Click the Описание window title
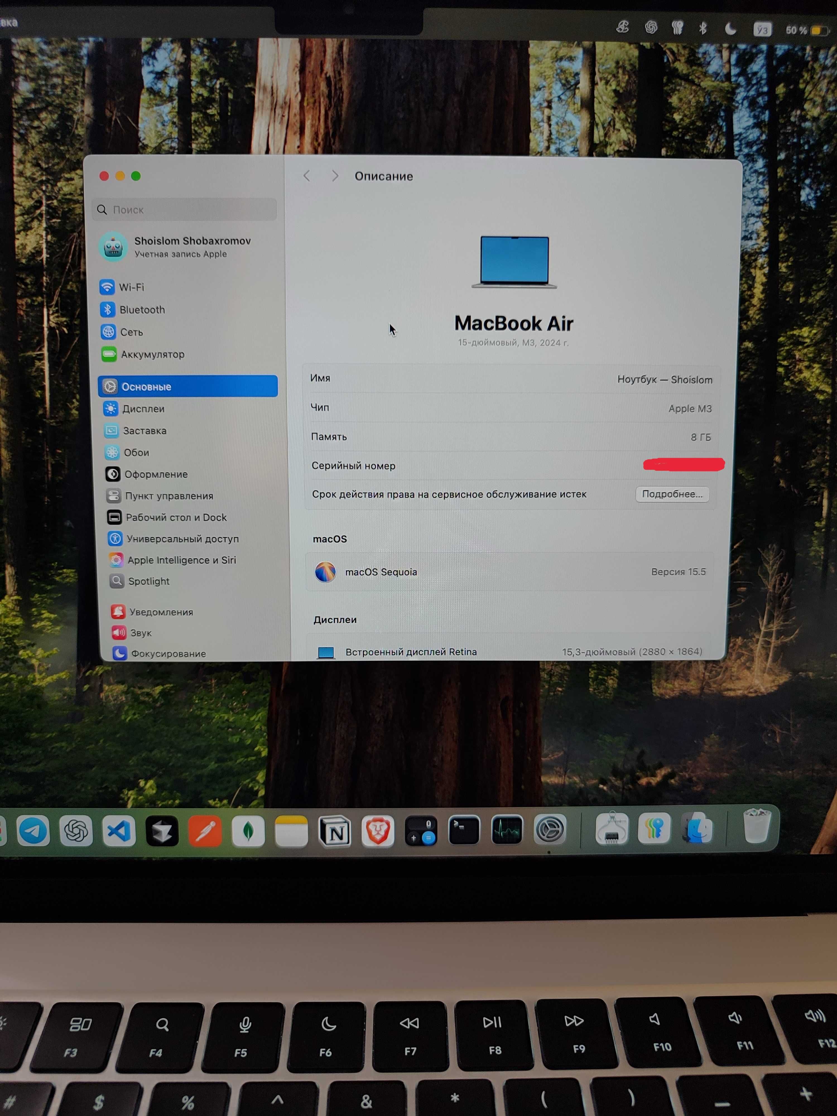The width and height of the screenshot is (837, 1116). coord(384,176)
